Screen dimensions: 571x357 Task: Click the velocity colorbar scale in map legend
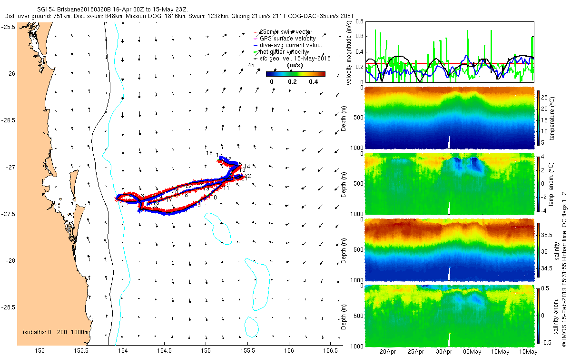pos(295,74)
